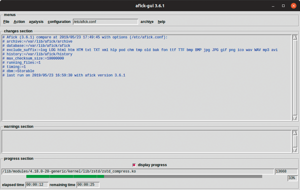Click the elapsed time field
300x190 pixels.
(36, 185)
